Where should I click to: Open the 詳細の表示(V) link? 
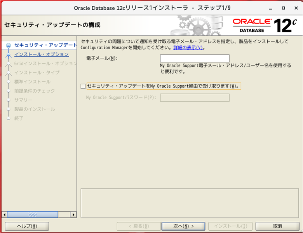[188, 47]
